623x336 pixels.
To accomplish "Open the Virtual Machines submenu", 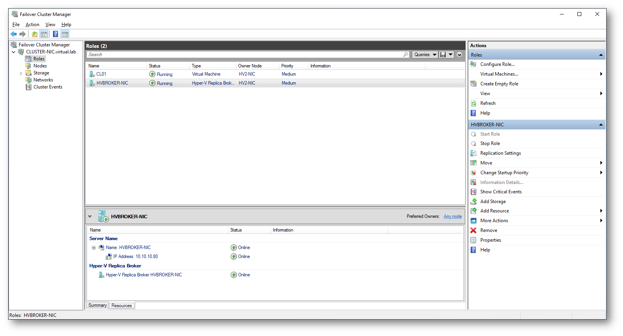I will pos(601,74).
